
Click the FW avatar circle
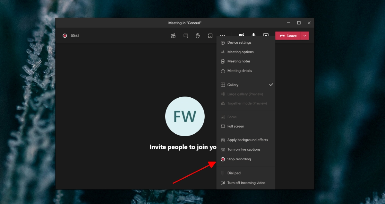pyautogui.click(x=185, y=116)
